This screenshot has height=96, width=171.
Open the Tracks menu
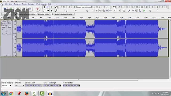click(24, 4)
